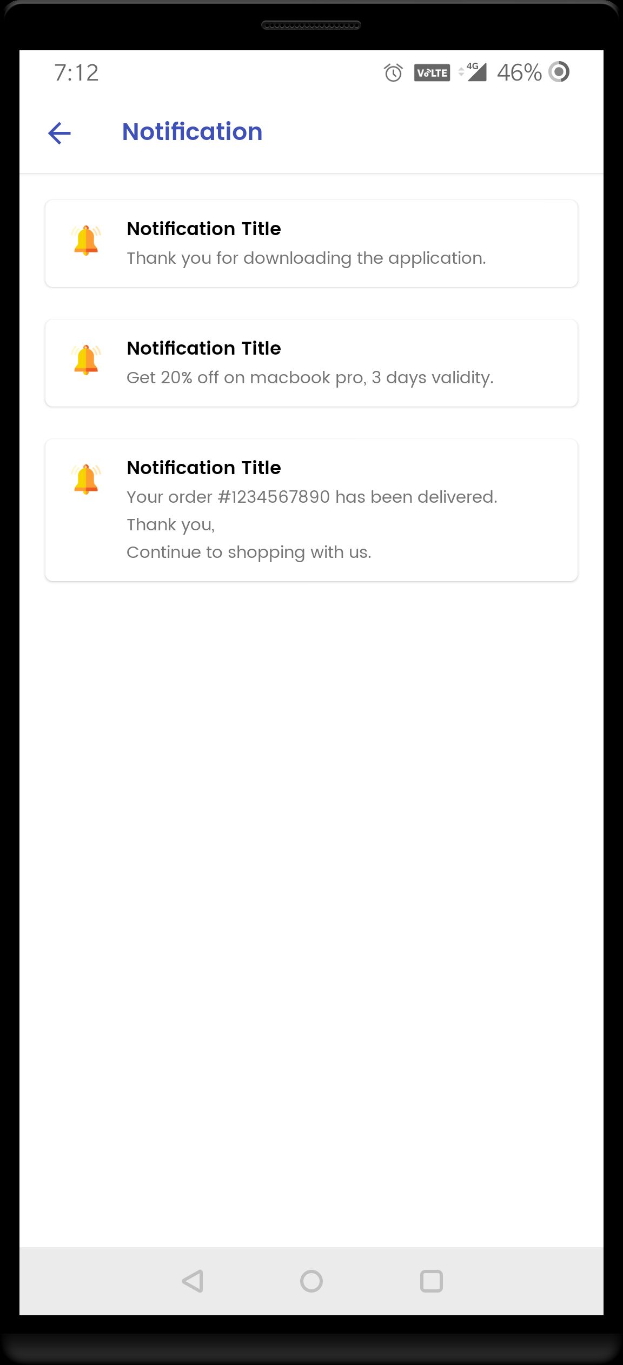Open the 'Thank you for downloading' notification card
Viewport: 623px width, 1365px height.
click(x=311, y=243)
